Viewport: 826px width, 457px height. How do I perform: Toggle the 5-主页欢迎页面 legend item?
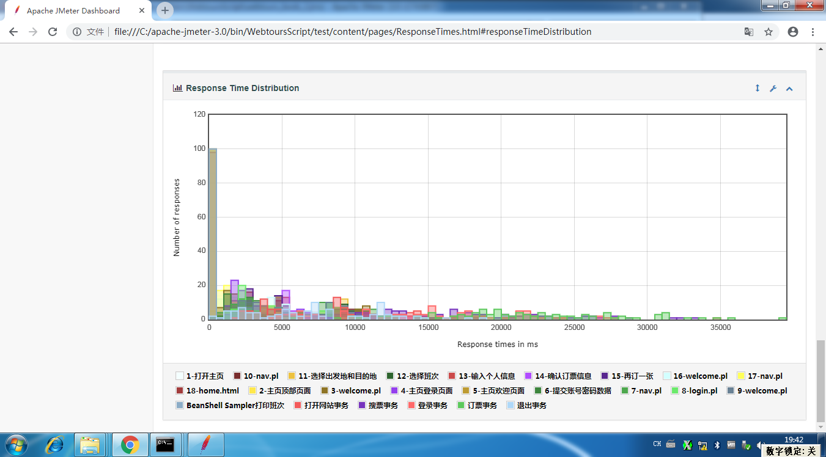[x=493, y=391]
